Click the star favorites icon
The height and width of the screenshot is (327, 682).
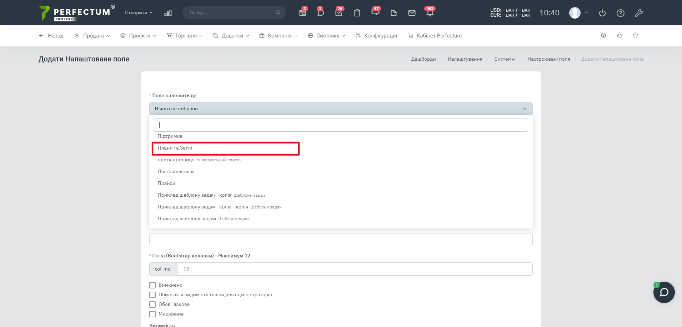[x=636, y=35]
